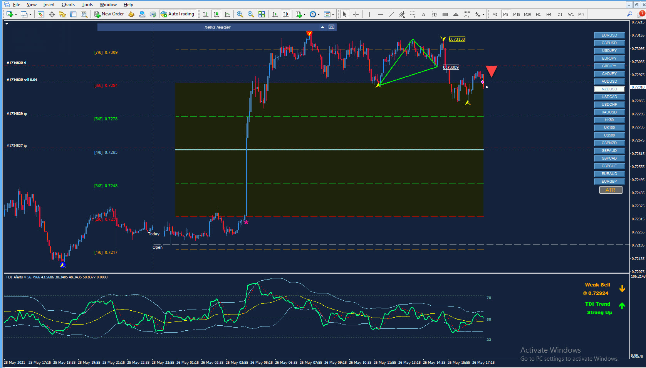646x368 pixels.
Task: Load the XAUUSD symbol button
Action: click(609, 112)
